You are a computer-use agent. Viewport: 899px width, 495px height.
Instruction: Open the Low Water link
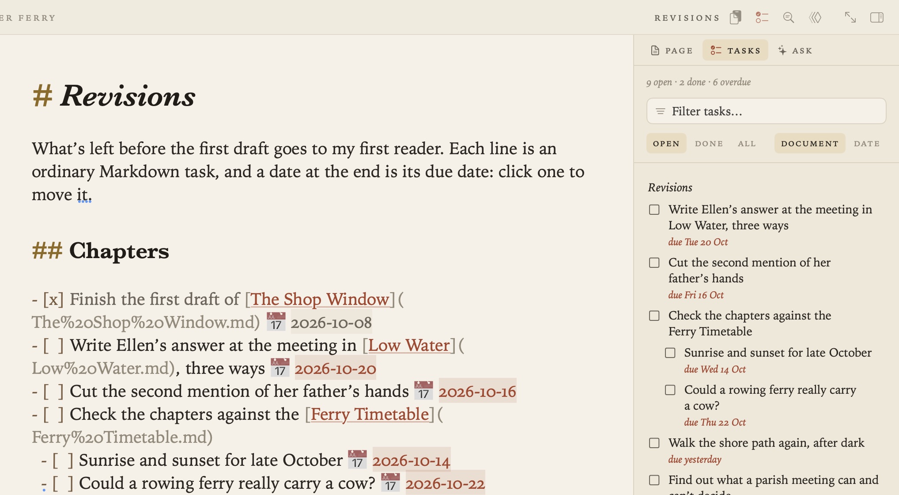409,345
